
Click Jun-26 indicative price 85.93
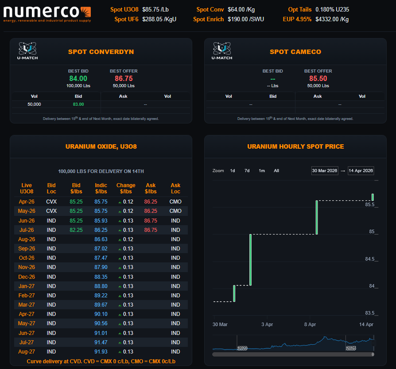pos(101,221)
